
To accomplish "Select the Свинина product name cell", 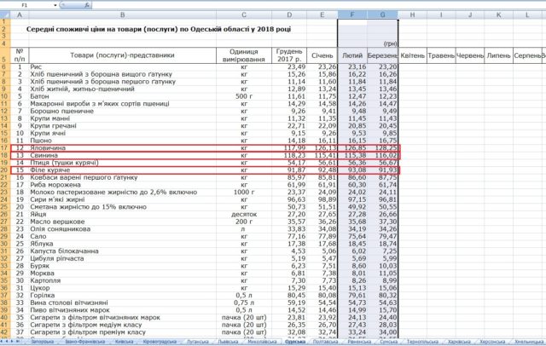I will (x=44, y=155).
